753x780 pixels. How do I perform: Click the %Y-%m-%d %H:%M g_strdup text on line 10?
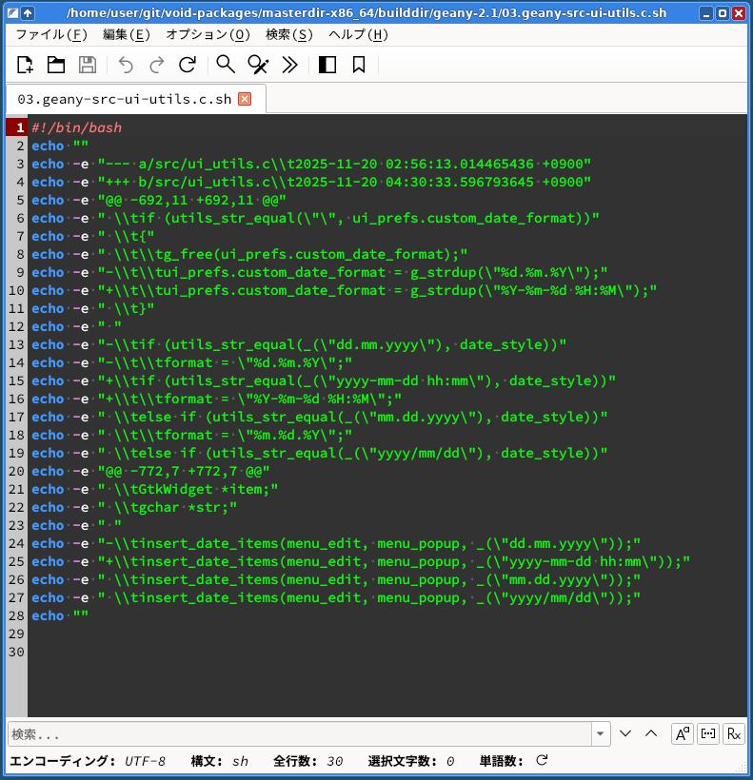[x=559, y=290]
